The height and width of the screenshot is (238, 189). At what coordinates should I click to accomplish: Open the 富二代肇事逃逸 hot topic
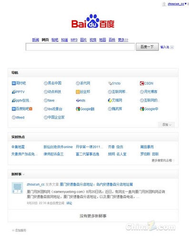[88, 154]
